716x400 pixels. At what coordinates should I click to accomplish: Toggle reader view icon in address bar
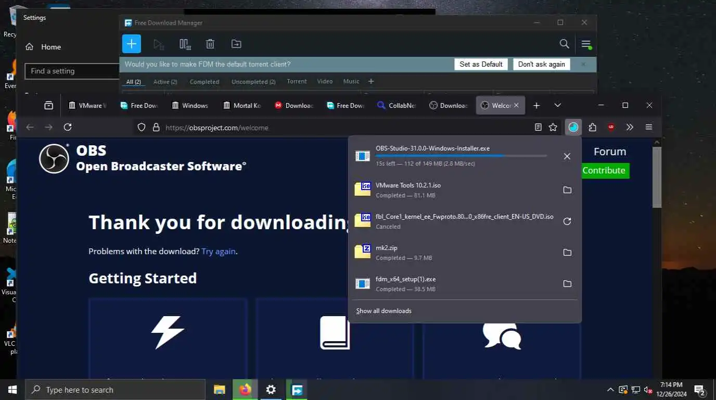pos(538,127)
